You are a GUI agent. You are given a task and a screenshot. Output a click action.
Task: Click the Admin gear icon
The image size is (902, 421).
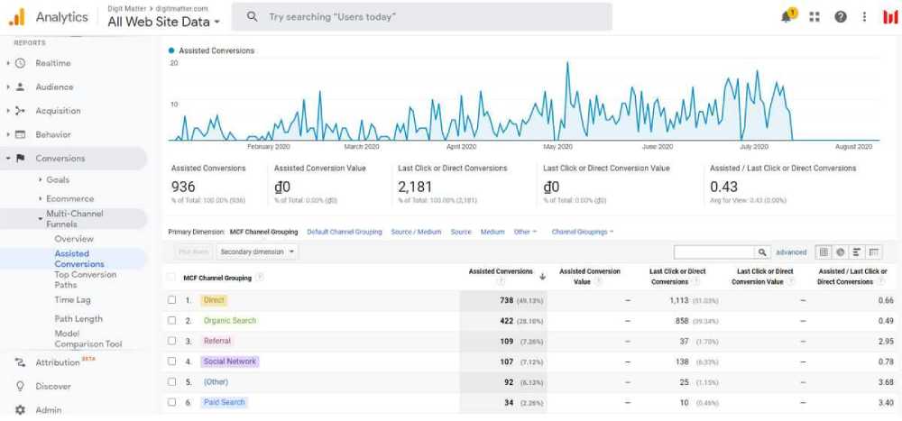[x=20, y=410]
